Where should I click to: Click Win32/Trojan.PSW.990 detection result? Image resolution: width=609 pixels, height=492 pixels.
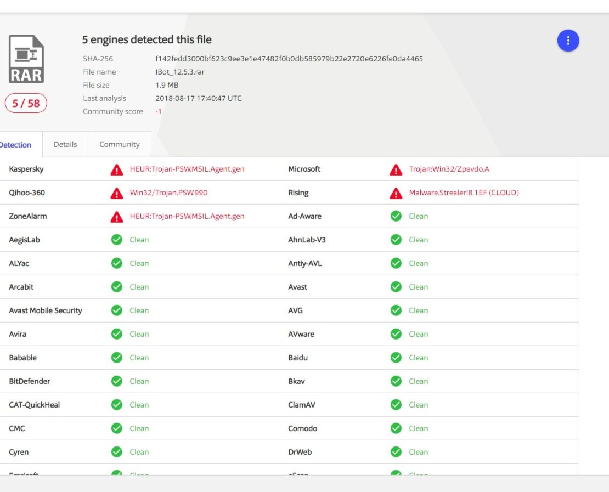[168, 193]
